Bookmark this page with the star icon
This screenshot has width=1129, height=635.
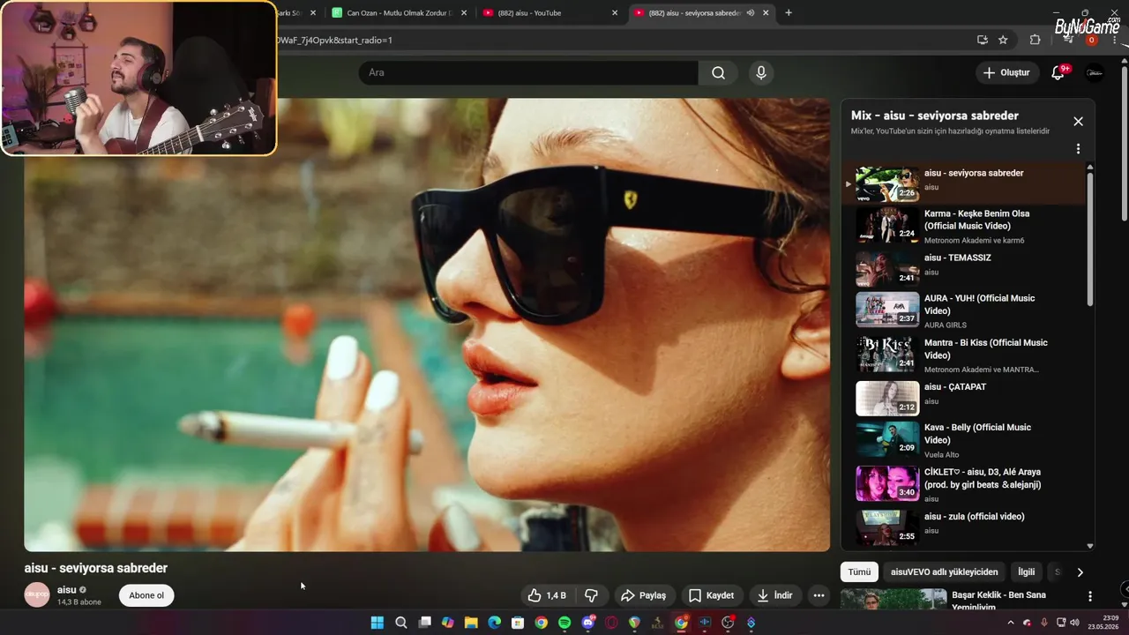pyautogui.click(x=1003, y=40)
